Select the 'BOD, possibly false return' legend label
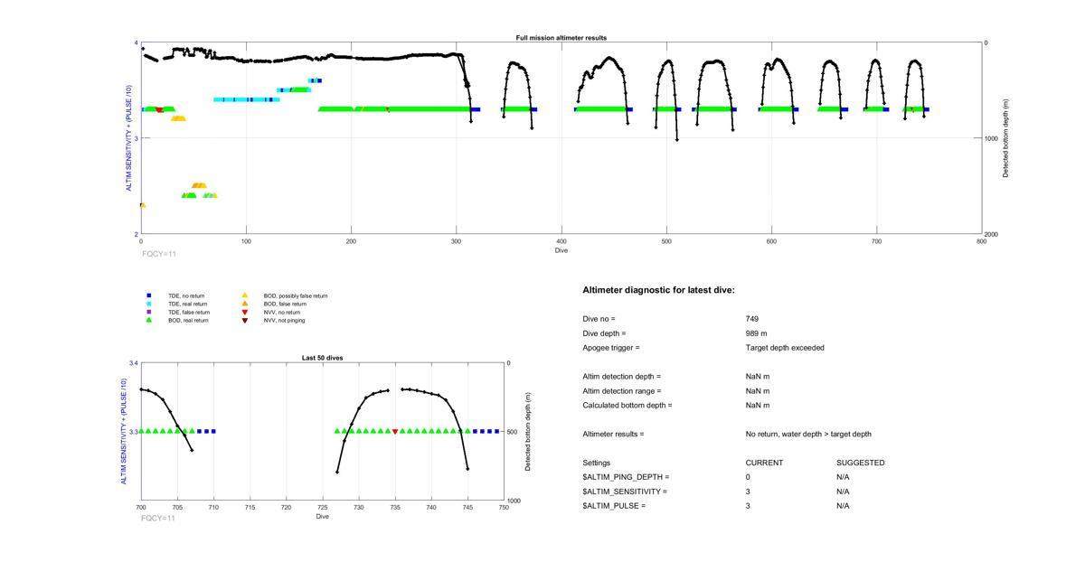Viewport: 1085px width, 562px height. point(296,295)
